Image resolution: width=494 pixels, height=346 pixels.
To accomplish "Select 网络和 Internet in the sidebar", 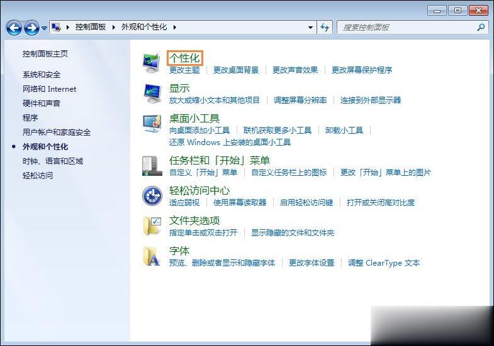I will 49,89.
